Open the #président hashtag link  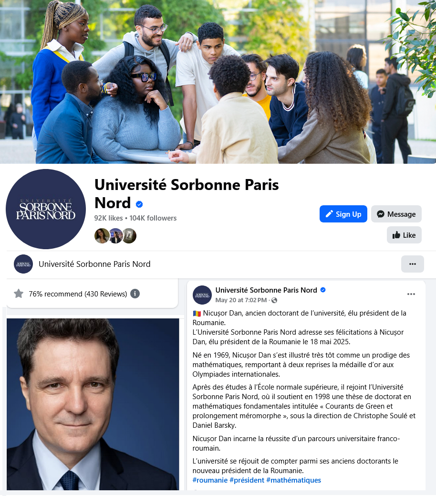click(247, 480)
